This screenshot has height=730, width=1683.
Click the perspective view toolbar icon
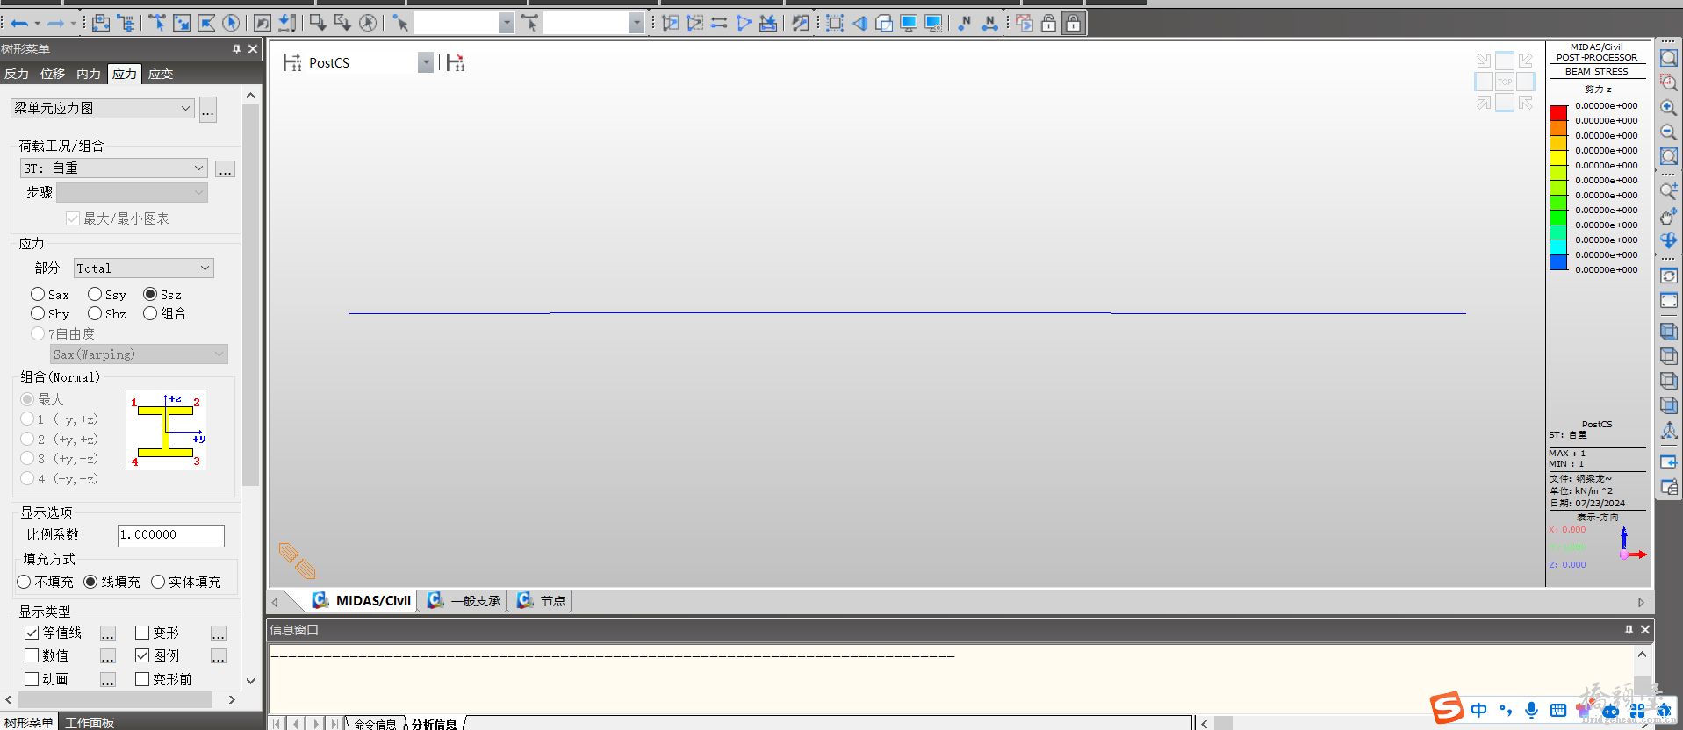click(859, 23)
